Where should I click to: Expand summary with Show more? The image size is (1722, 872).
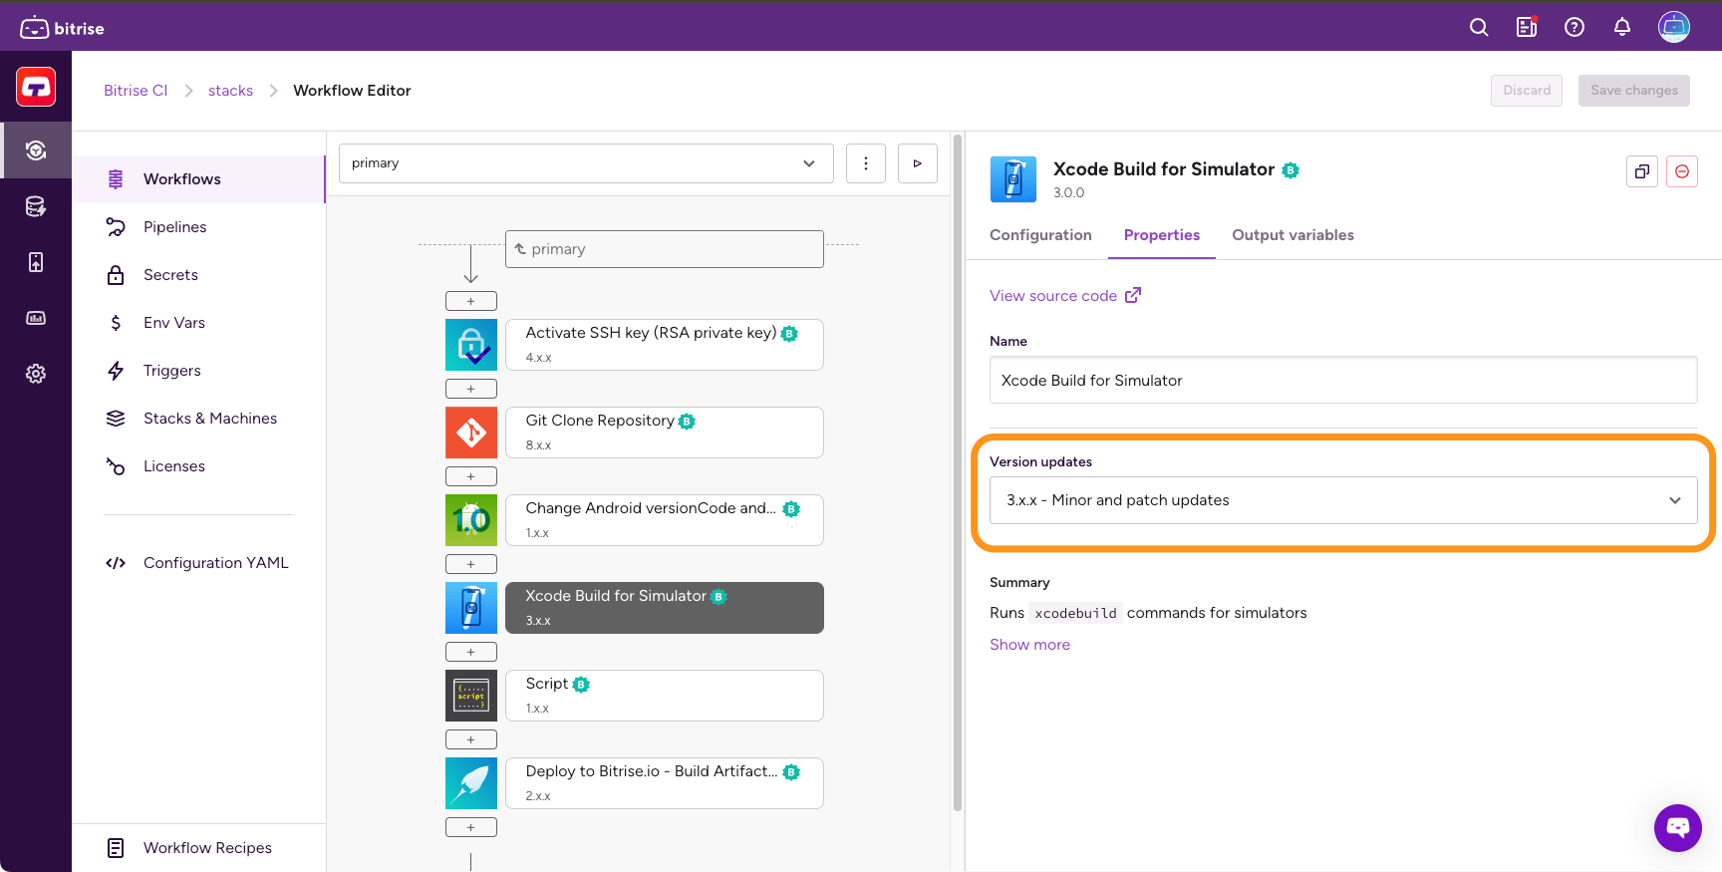[x=1029, y=645]
